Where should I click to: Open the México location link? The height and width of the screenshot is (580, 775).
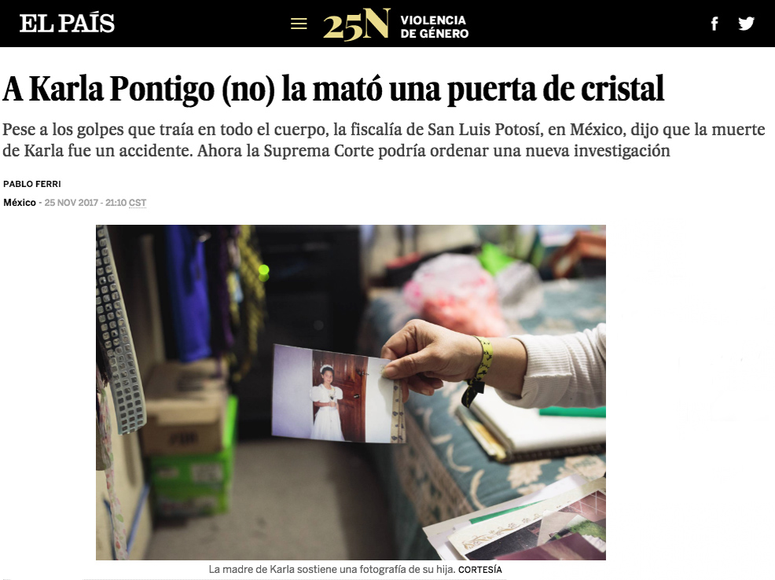point(20,203)
